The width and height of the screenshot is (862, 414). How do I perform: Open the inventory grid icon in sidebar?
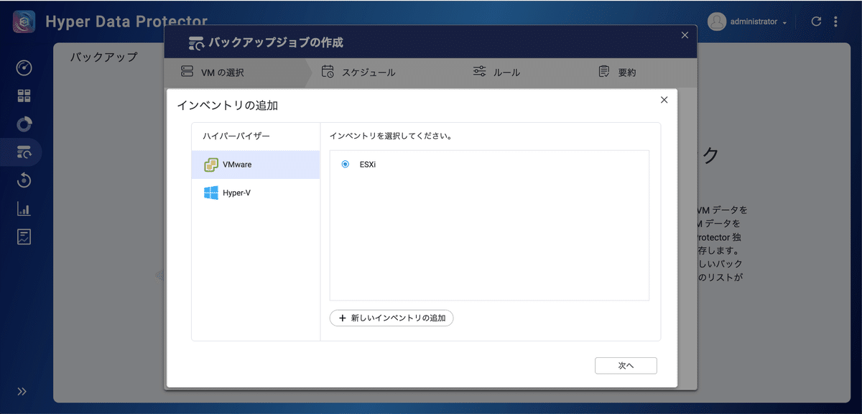(24, 96)
